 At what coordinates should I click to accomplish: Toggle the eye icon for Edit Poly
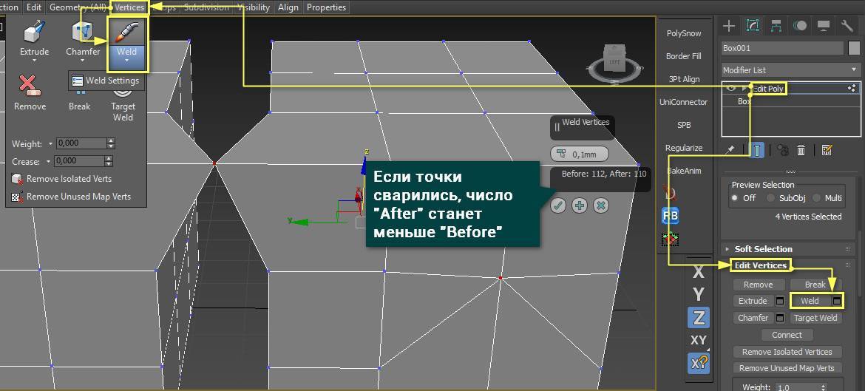pyautogui.click(x=731, y=88)
